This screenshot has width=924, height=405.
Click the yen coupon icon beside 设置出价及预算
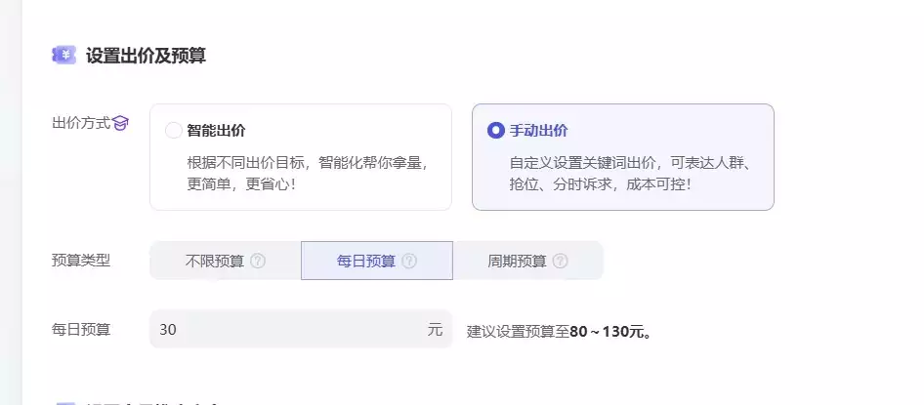pyautogui.click(x=63, y=56)
